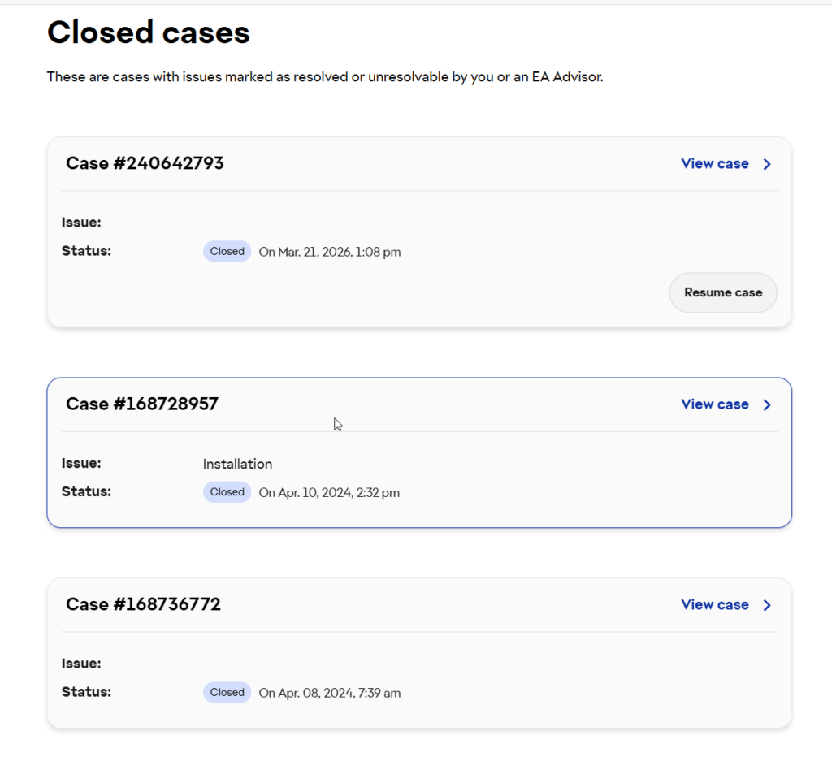Select the Case #168728957 heading
Viewport: 832px width, 761px height.
pyautogui.click(x=142, y=404)
